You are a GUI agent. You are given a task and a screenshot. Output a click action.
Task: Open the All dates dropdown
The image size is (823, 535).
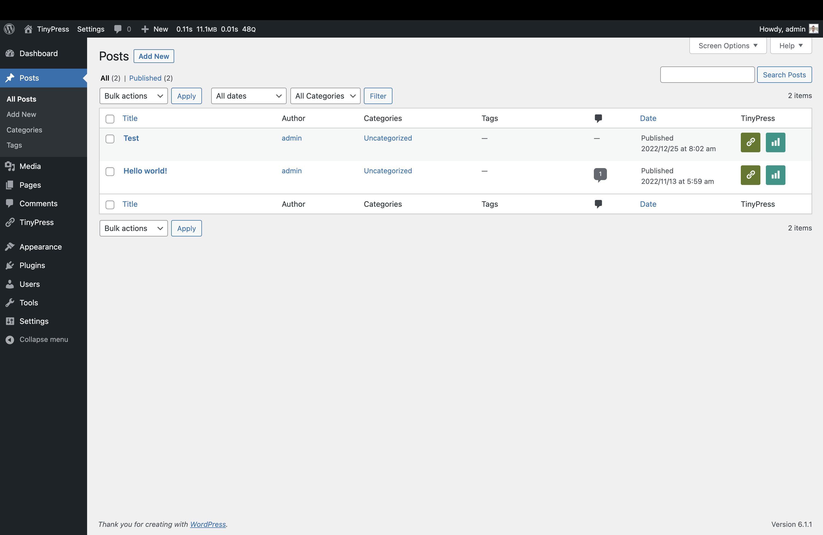point(249,96)
